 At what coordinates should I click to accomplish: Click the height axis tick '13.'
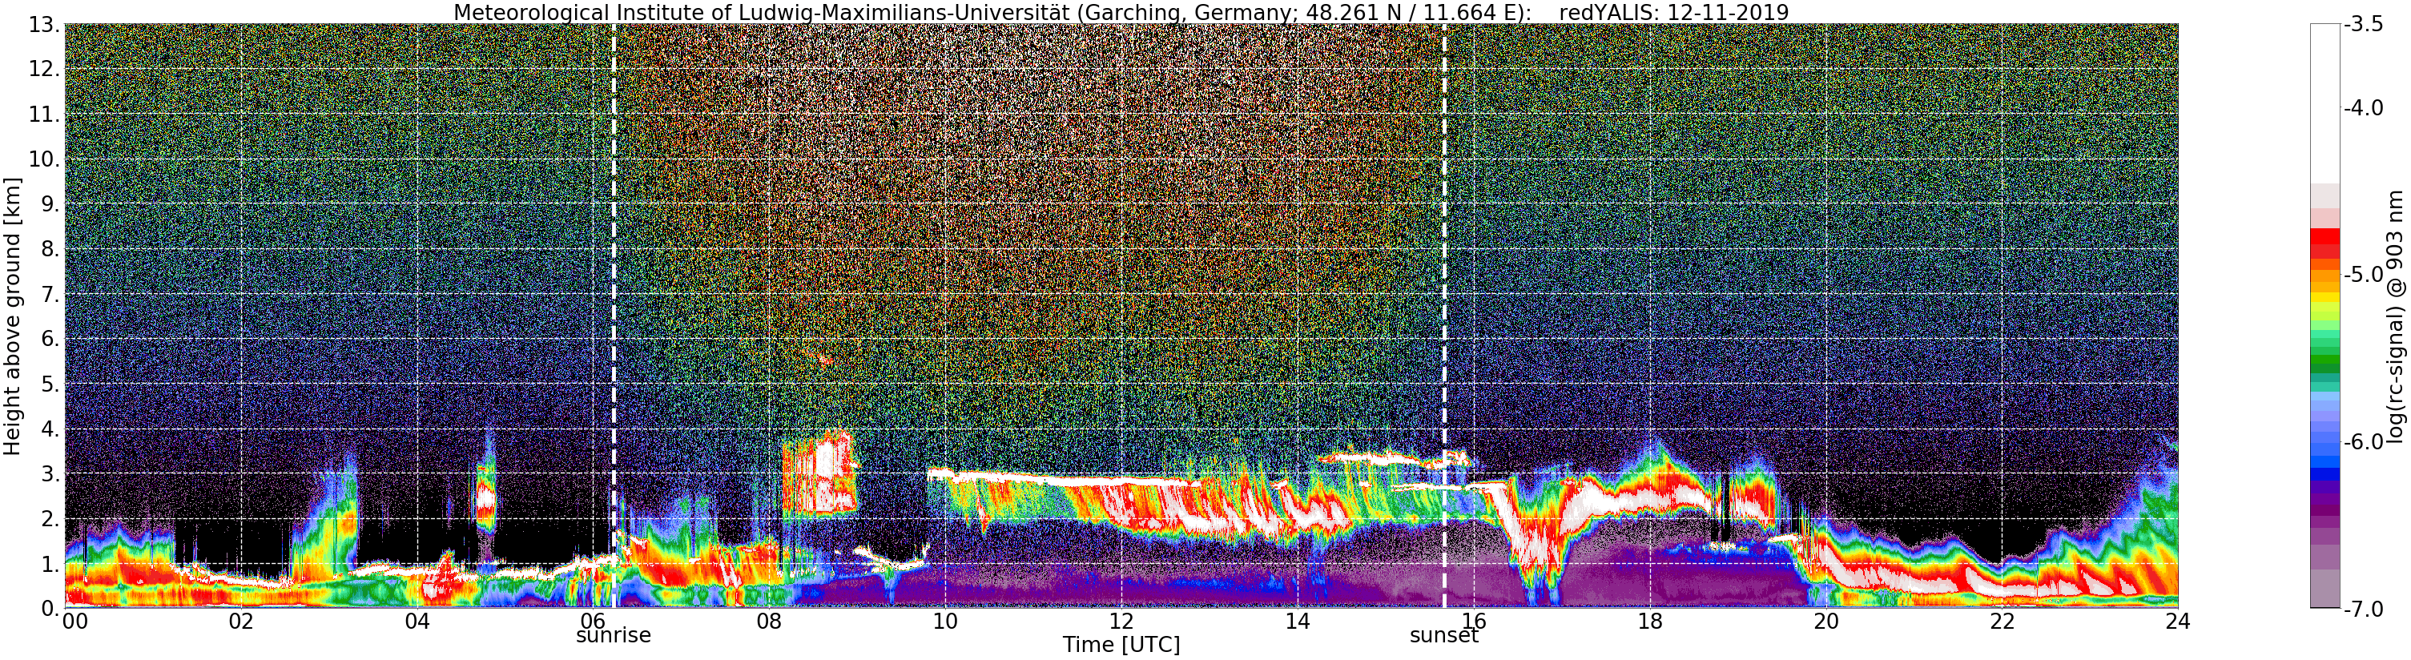(43, 26)
